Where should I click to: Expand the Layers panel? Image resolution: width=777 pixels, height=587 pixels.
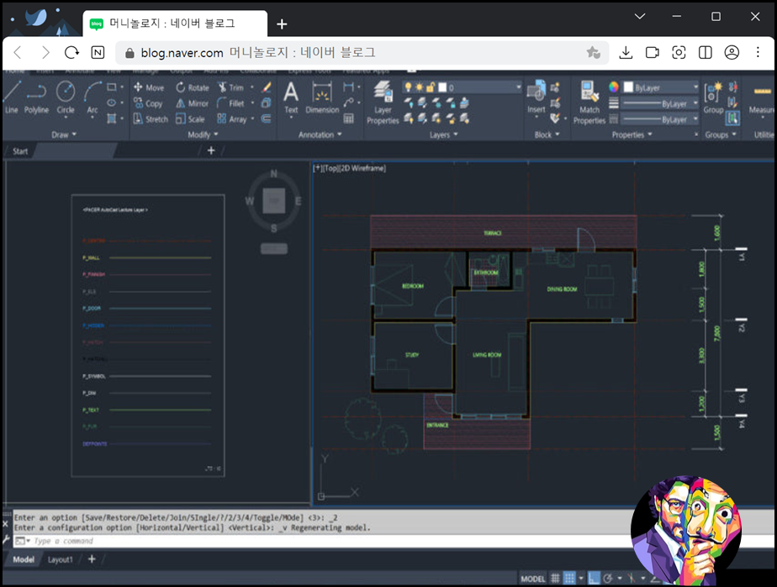(443, 134)
